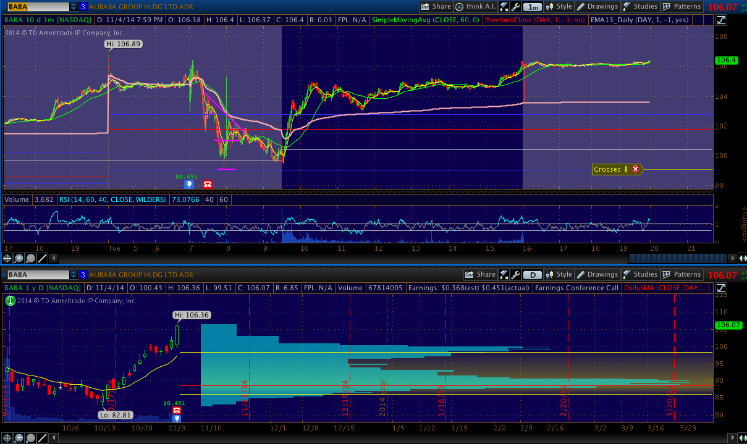The height and width of the screenshot is (444, 747).
Task: Zoom out using upper chart magnifier minus
Action: (30, 259)
